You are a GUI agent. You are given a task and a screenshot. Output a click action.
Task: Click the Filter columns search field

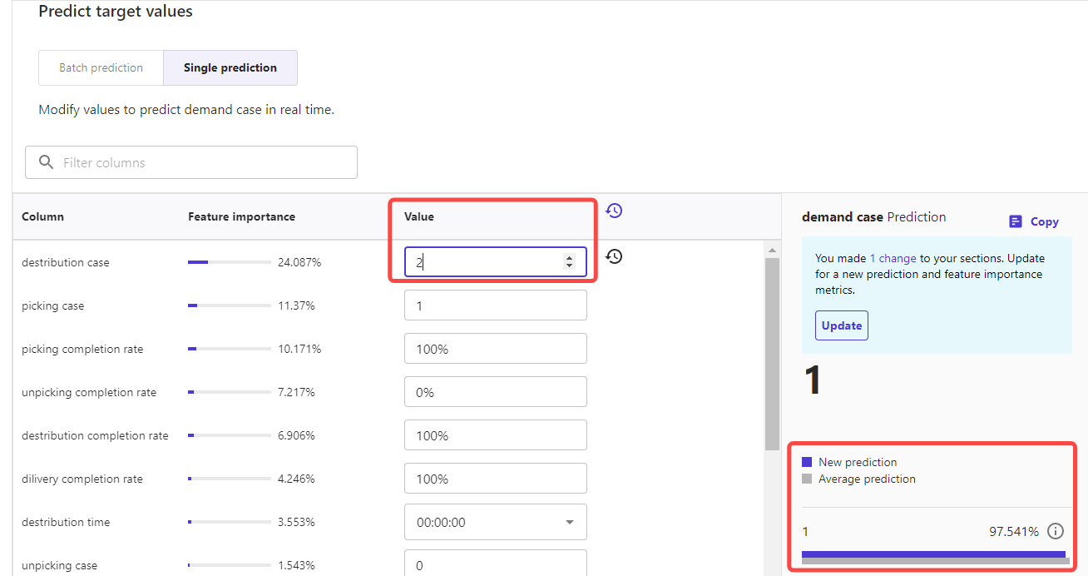point(200,162)
